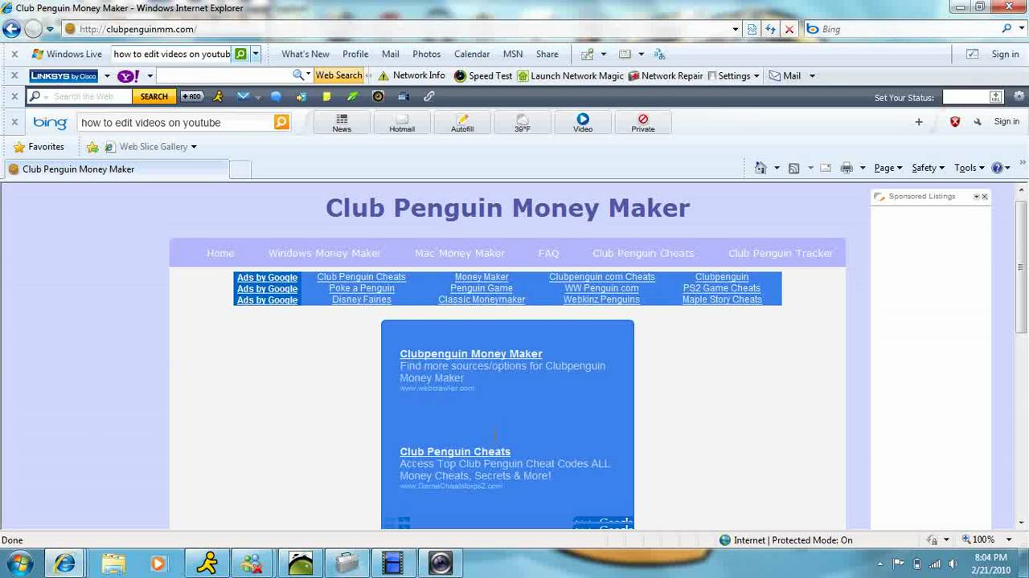Open Windows Explorer folder on taskbar
This screenshot has width=1029, height=578.
click(x=113, y=563)
